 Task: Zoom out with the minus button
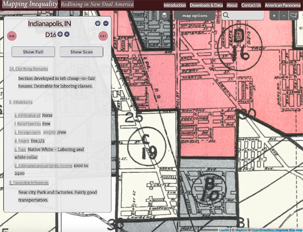pyautogui.click(x=284, y=16)
